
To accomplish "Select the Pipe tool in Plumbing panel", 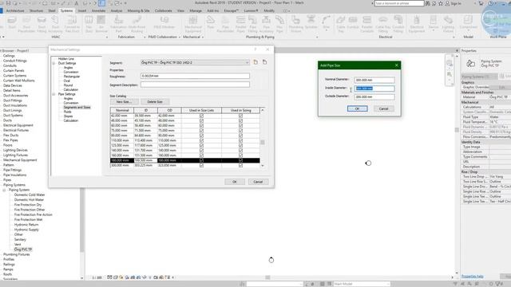I will [211, 23].
